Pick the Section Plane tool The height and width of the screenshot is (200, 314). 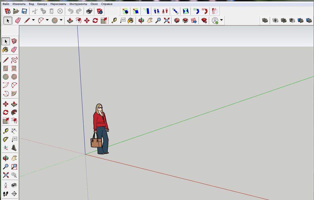tap(14, 194)
